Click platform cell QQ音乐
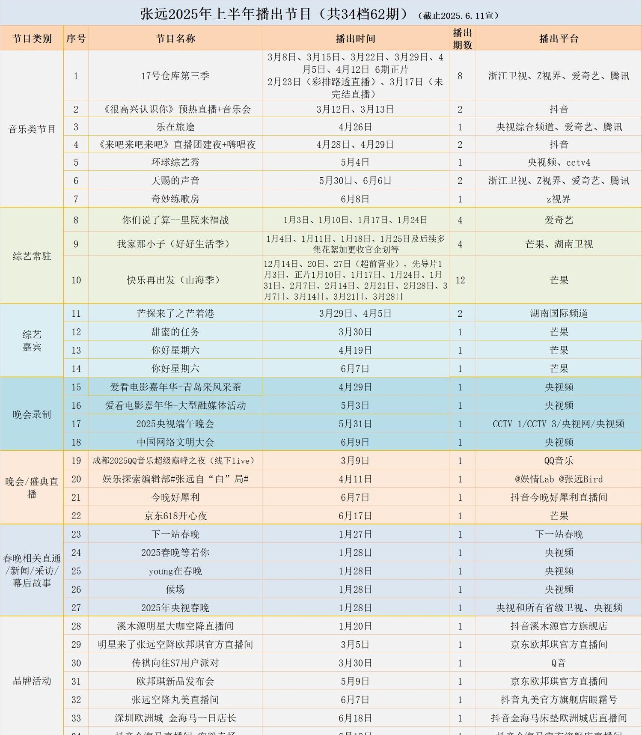642x735 pixels. click(x=559, y=461)
